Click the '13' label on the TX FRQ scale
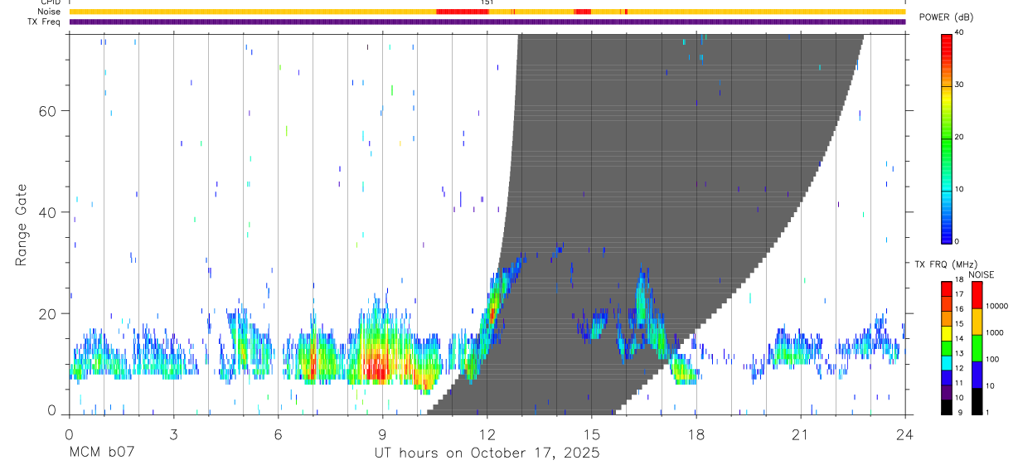This screenshot has height=470, width=1018. [959, 354]
